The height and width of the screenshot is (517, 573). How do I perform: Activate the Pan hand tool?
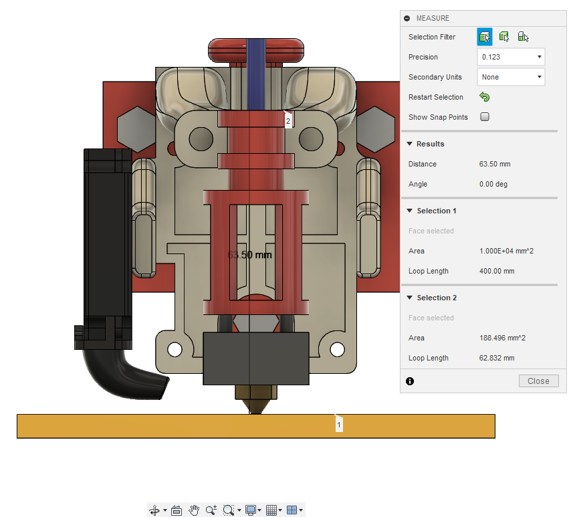(x=194, y=510)
